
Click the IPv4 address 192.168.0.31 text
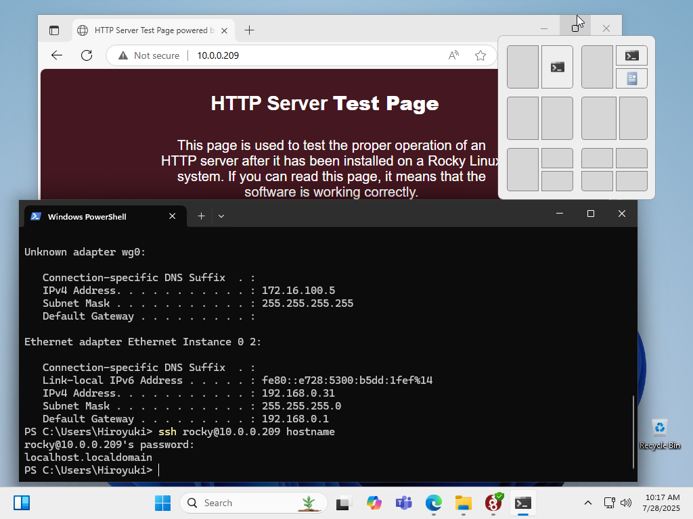pos(298,393)
